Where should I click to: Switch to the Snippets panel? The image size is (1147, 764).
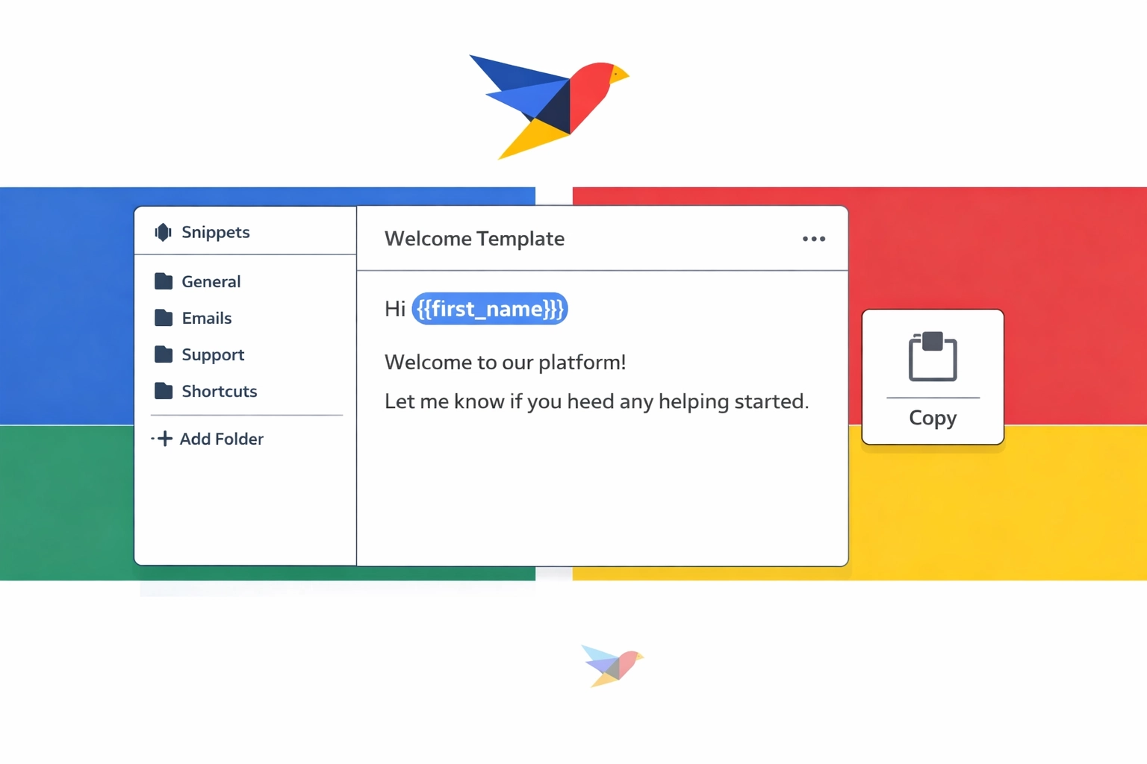[x=215, y=232]
